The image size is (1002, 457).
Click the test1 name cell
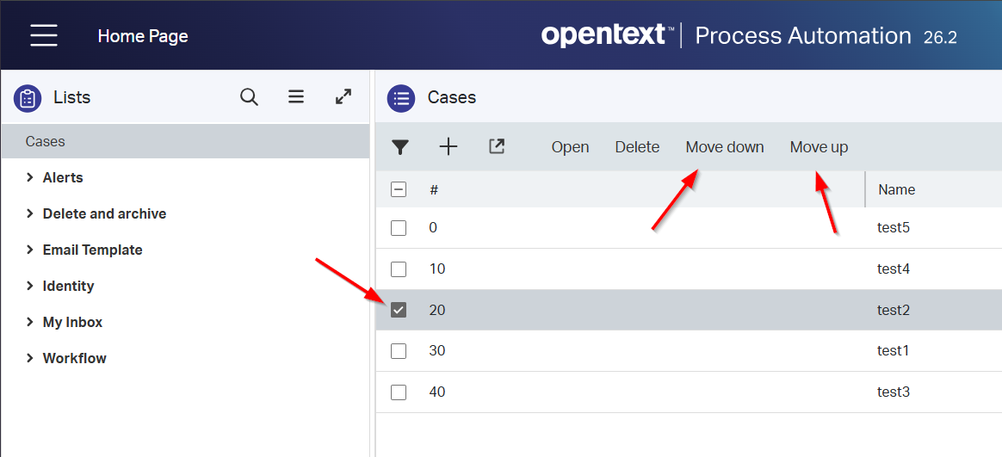pos(893,351)
